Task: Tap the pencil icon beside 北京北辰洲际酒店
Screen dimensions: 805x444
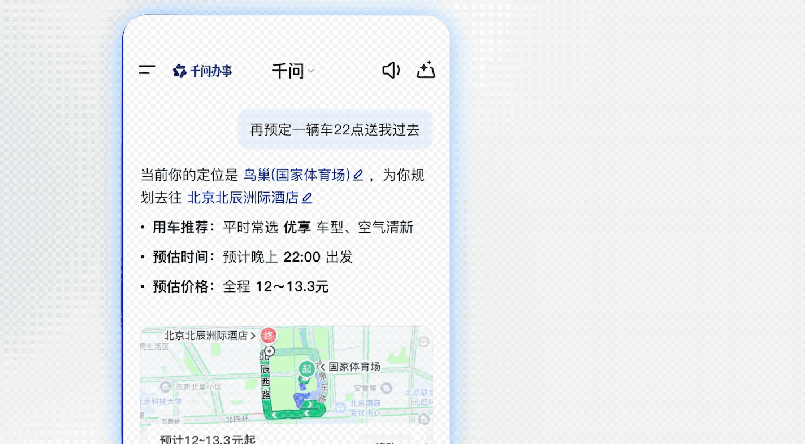Action: [308, 198]
